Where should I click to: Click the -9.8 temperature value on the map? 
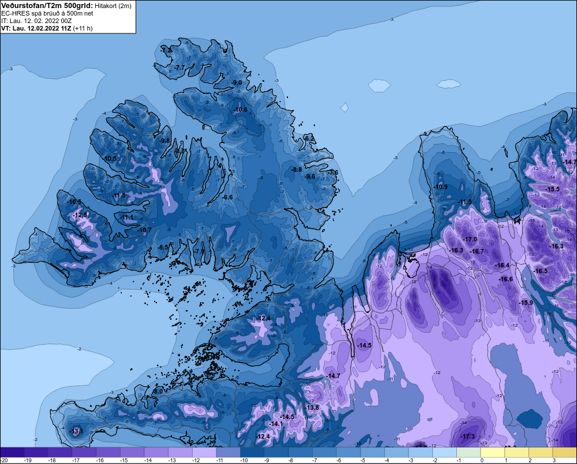coord(164,141)
